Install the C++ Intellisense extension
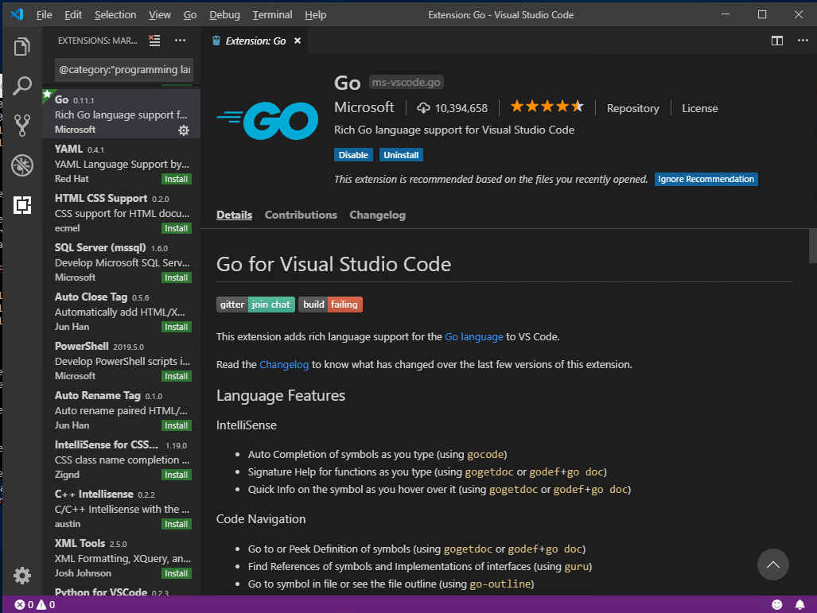 [176, 524]
